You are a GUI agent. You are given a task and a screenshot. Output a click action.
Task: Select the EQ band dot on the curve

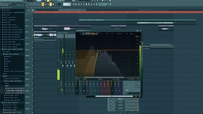pyautogui.click(x=98, y=50)
